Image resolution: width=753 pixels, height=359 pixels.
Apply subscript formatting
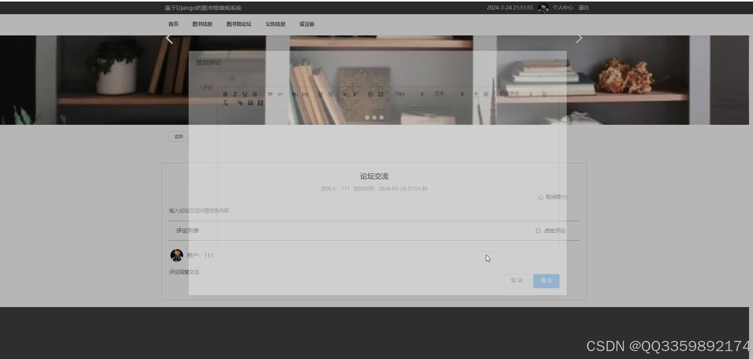[345, 94]
